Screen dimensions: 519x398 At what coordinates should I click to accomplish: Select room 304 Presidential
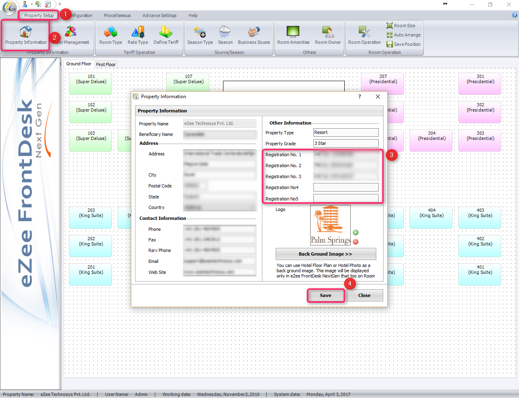[431, 140]
